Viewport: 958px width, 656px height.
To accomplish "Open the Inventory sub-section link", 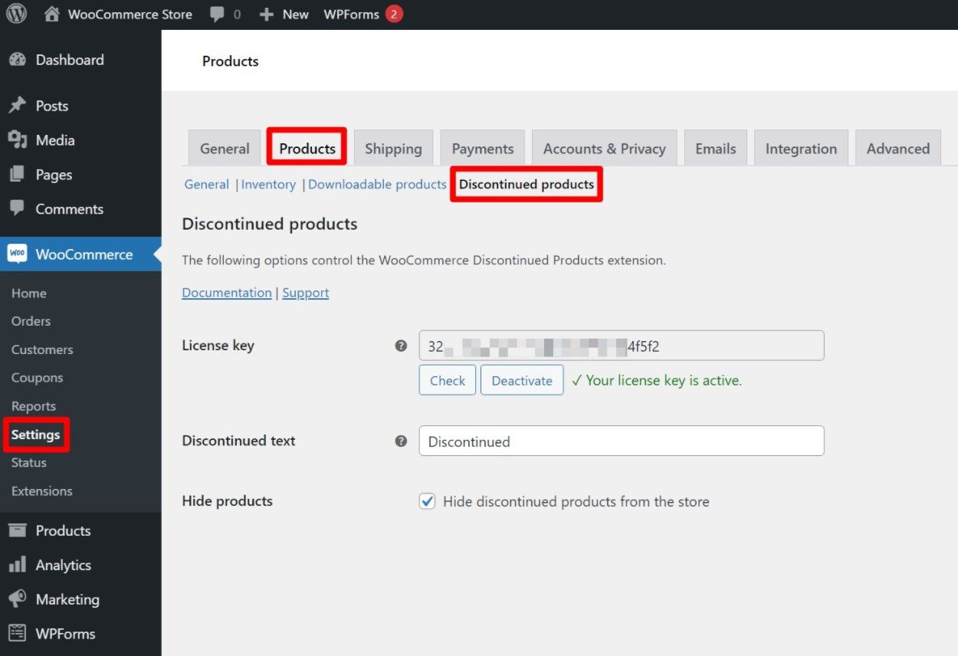I will point(268,185).
